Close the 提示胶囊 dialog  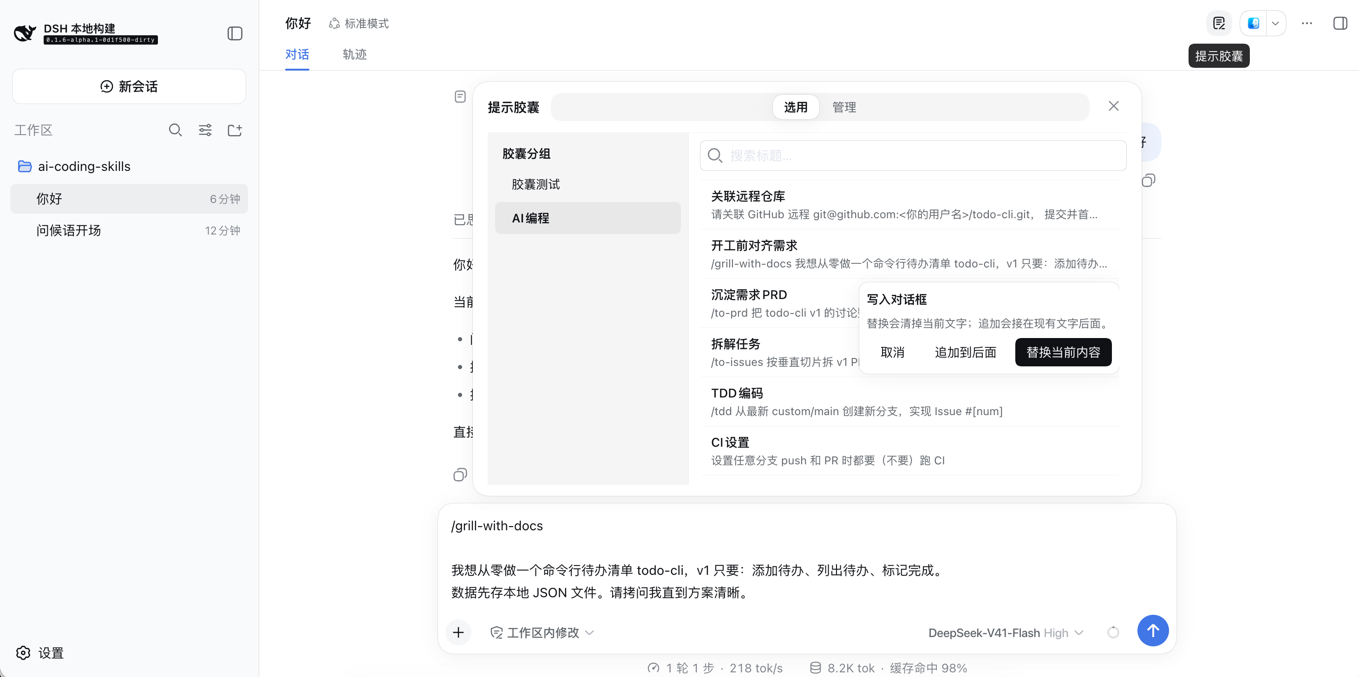pyautogui.click(x=1113, y=106)
